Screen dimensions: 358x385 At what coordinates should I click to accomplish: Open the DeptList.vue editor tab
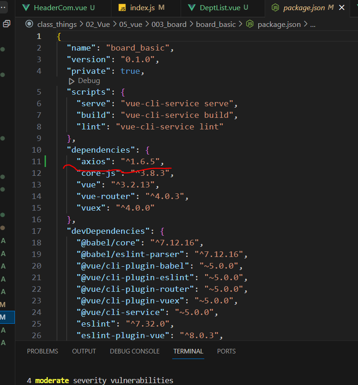(222, 8)
